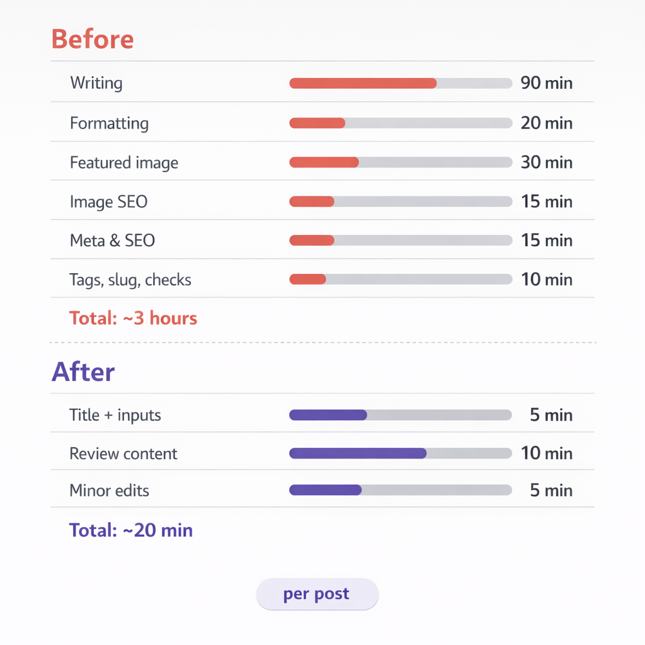The image size is (645, 645).
Task: Click the "90 min" value
Action: [x=547, y=83]
